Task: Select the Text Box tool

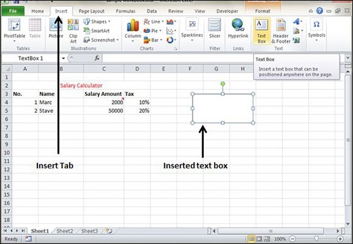Action: coord(261,31)
